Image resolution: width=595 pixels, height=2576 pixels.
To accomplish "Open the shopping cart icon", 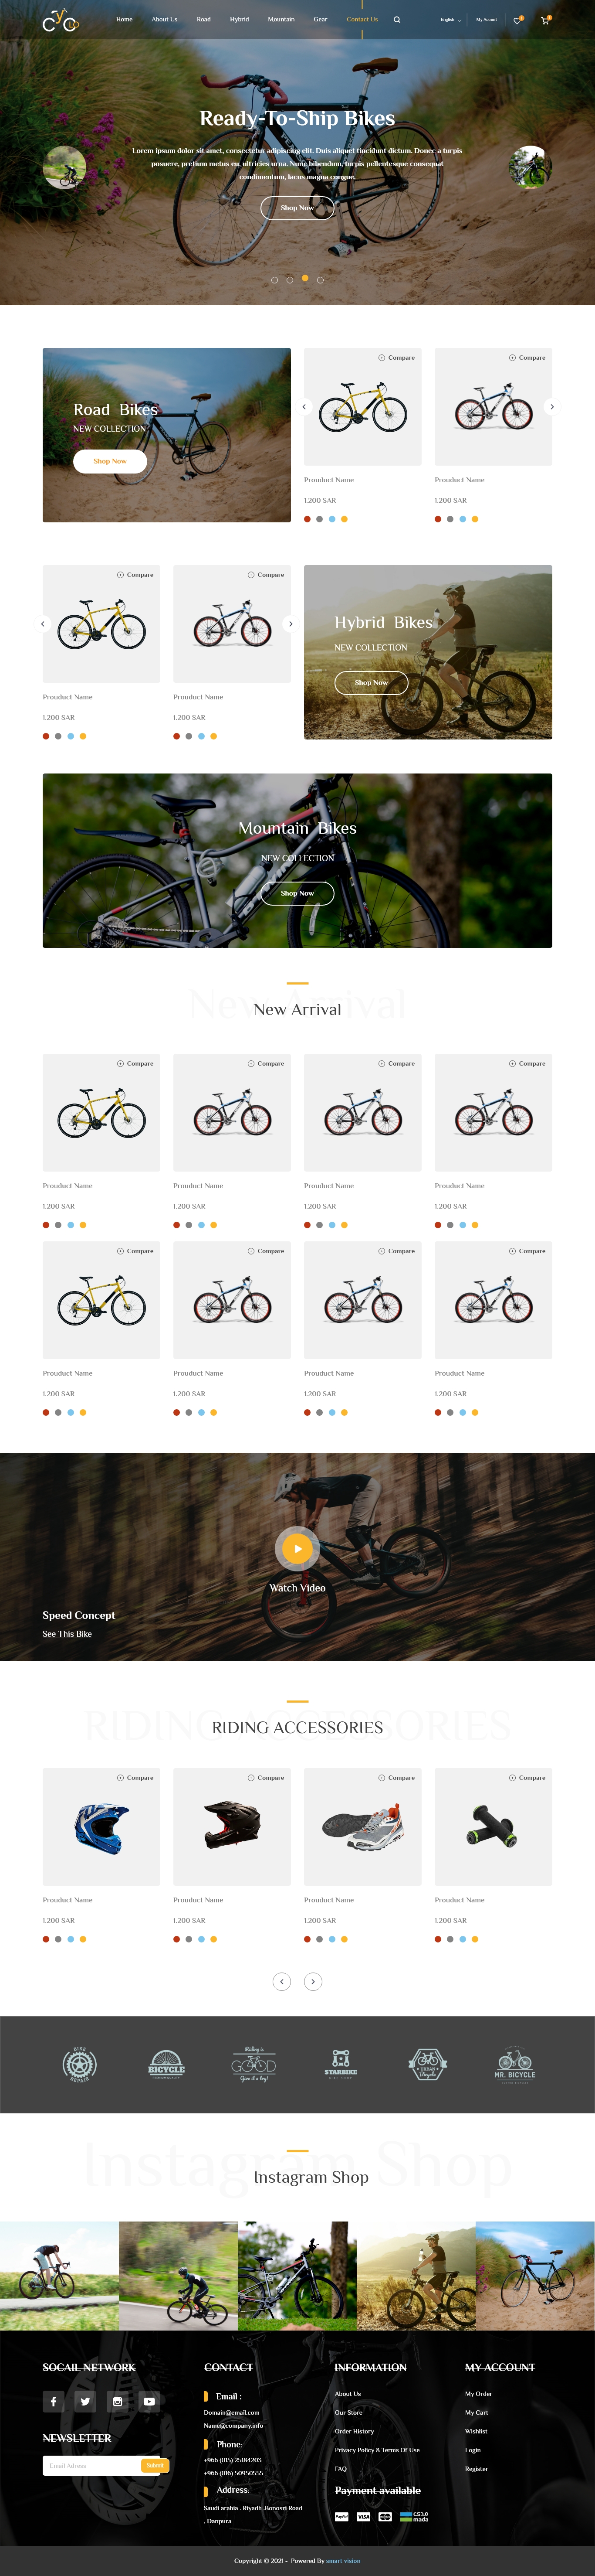I will pos(545,19).
